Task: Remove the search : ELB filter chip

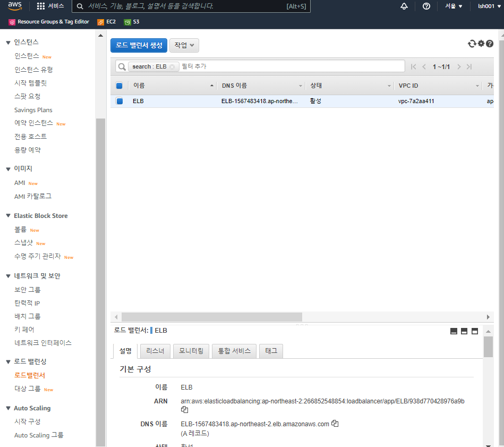Action: 172,67
